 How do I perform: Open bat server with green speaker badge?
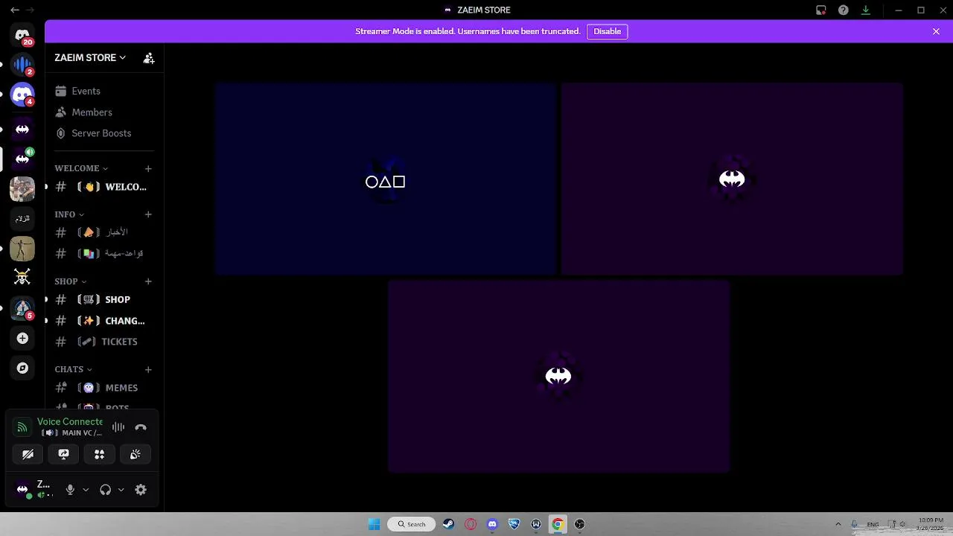22,158
